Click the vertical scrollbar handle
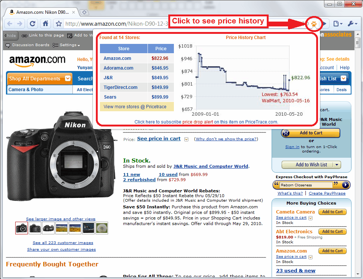Image resolution: width=363 pixels, height=279 pixels. coord(358,42)
